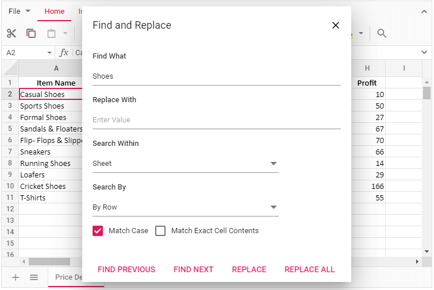Click the insert function fx icon
Viewport: 434px width, 290px height.
64,53
